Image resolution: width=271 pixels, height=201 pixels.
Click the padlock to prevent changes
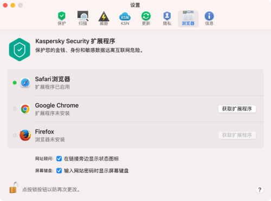tap(14, 187)
